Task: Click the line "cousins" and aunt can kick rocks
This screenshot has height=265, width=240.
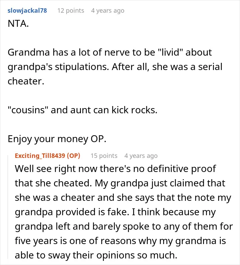Action: [x=83, y=110]
